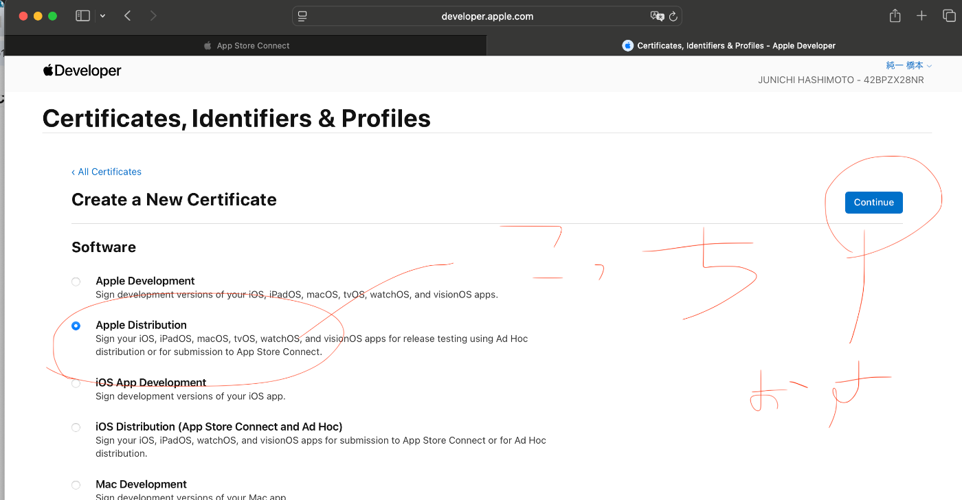
Task: Open a new tab with the plus icon
Action: click(921, 16)
